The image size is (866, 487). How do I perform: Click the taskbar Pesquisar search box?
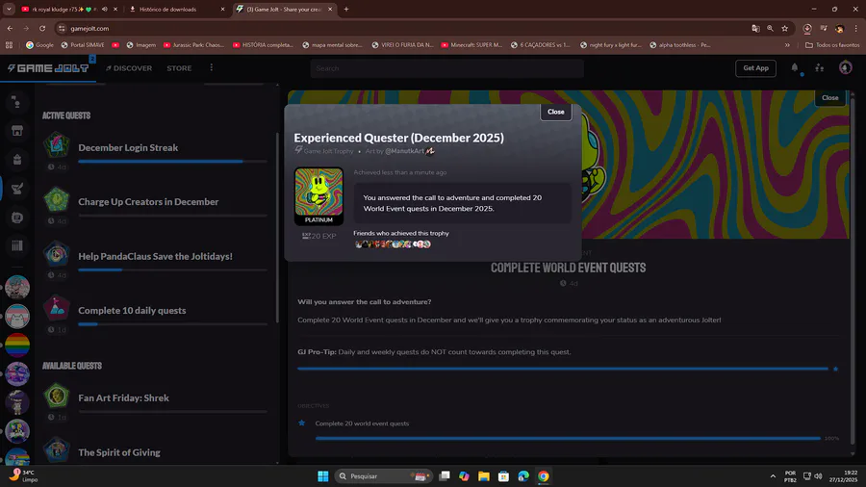pos(382,476)
